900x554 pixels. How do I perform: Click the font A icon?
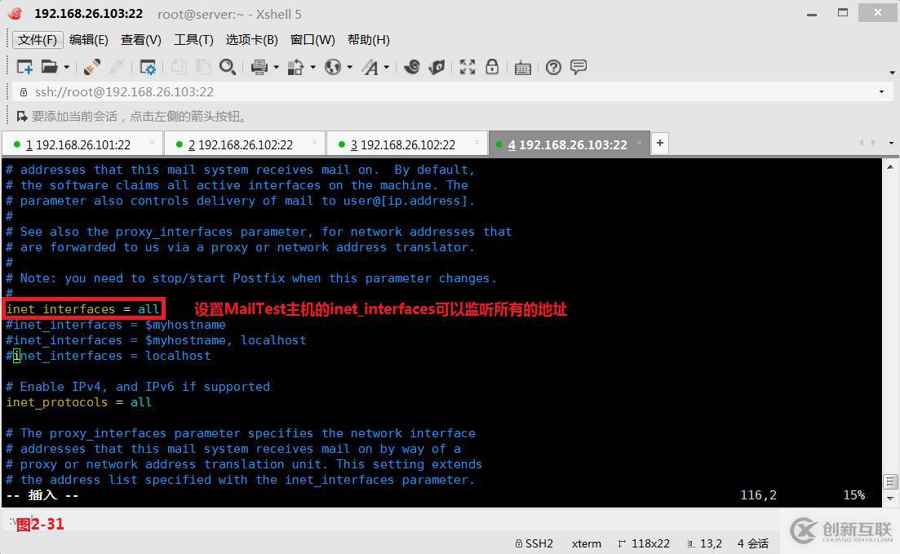pyautogui.click(x=370, y=67)
